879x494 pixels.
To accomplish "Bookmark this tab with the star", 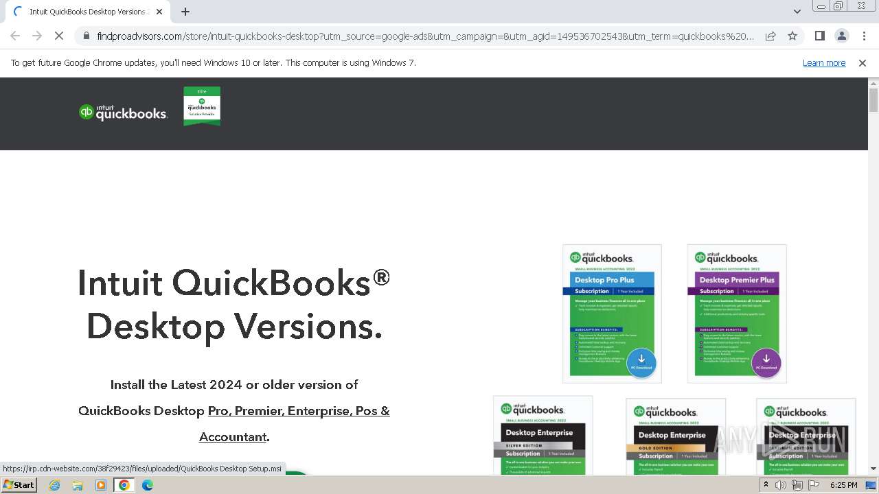I will 792,36.
